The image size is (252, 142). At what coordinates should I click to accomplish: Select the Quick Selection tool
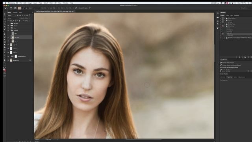[5, 21]
